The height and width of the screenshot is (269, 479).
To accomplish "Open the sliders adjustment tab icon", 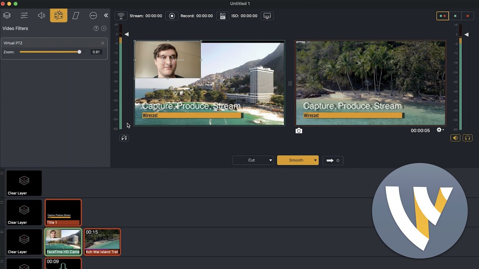I will [x=24, y=15].
